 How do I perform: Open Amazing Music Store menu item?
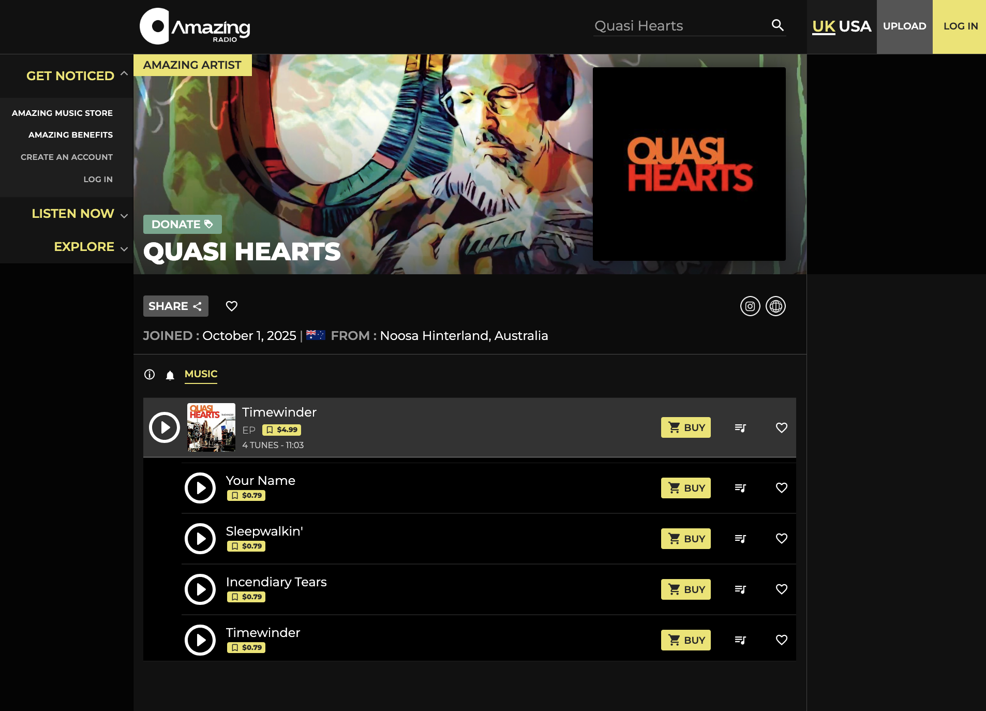click(x=62, y=113)
